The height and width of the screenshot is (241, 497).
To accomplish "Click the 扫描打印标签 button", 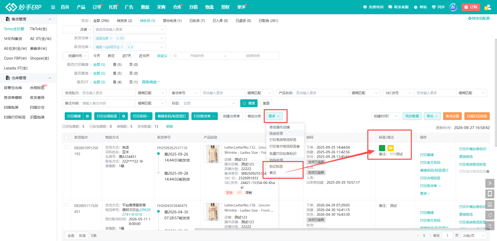I will click(x=477, y=116).
